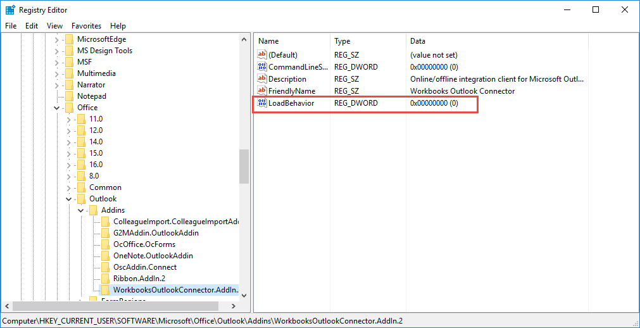
Task: Click the Registry Editor app icon in title bar
Action: point(10,10)
